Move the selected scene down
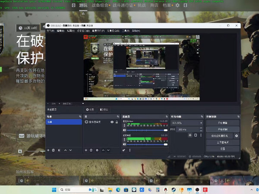 [x=70, y=150]
